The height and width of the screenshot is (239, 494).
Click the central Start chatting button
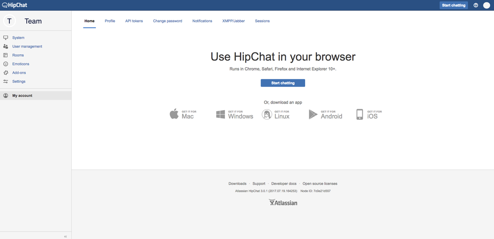283,83
